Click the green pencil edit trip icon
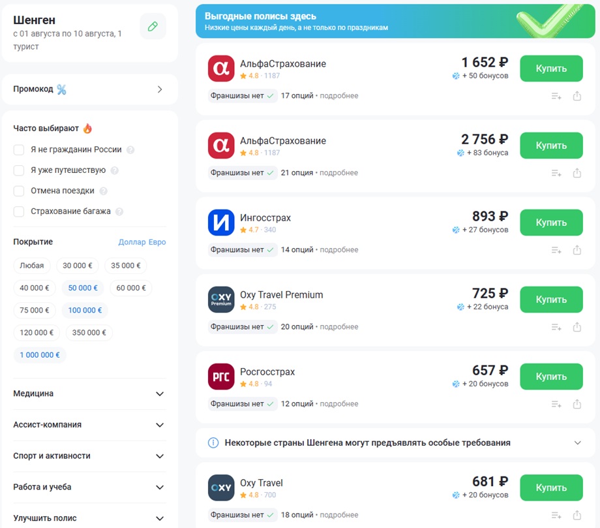The image size is (600, 528). [153, 26]
